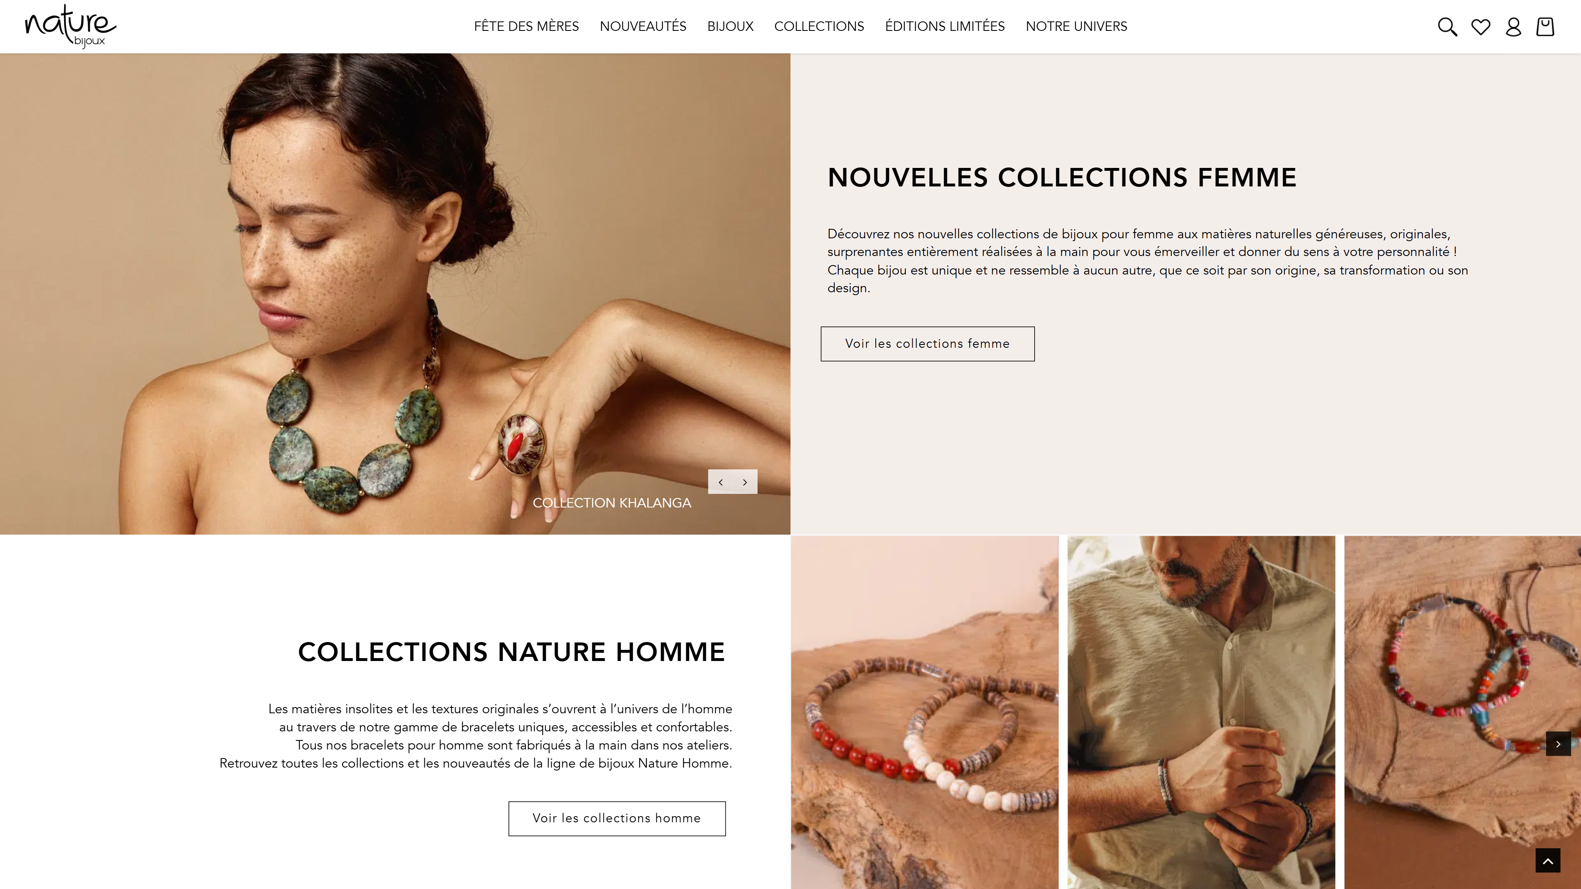Image resolution: width=1581 pixels, height=889 pixels.
Task: Expand the Éditions Limitées menu
Action: click(944, 26)
